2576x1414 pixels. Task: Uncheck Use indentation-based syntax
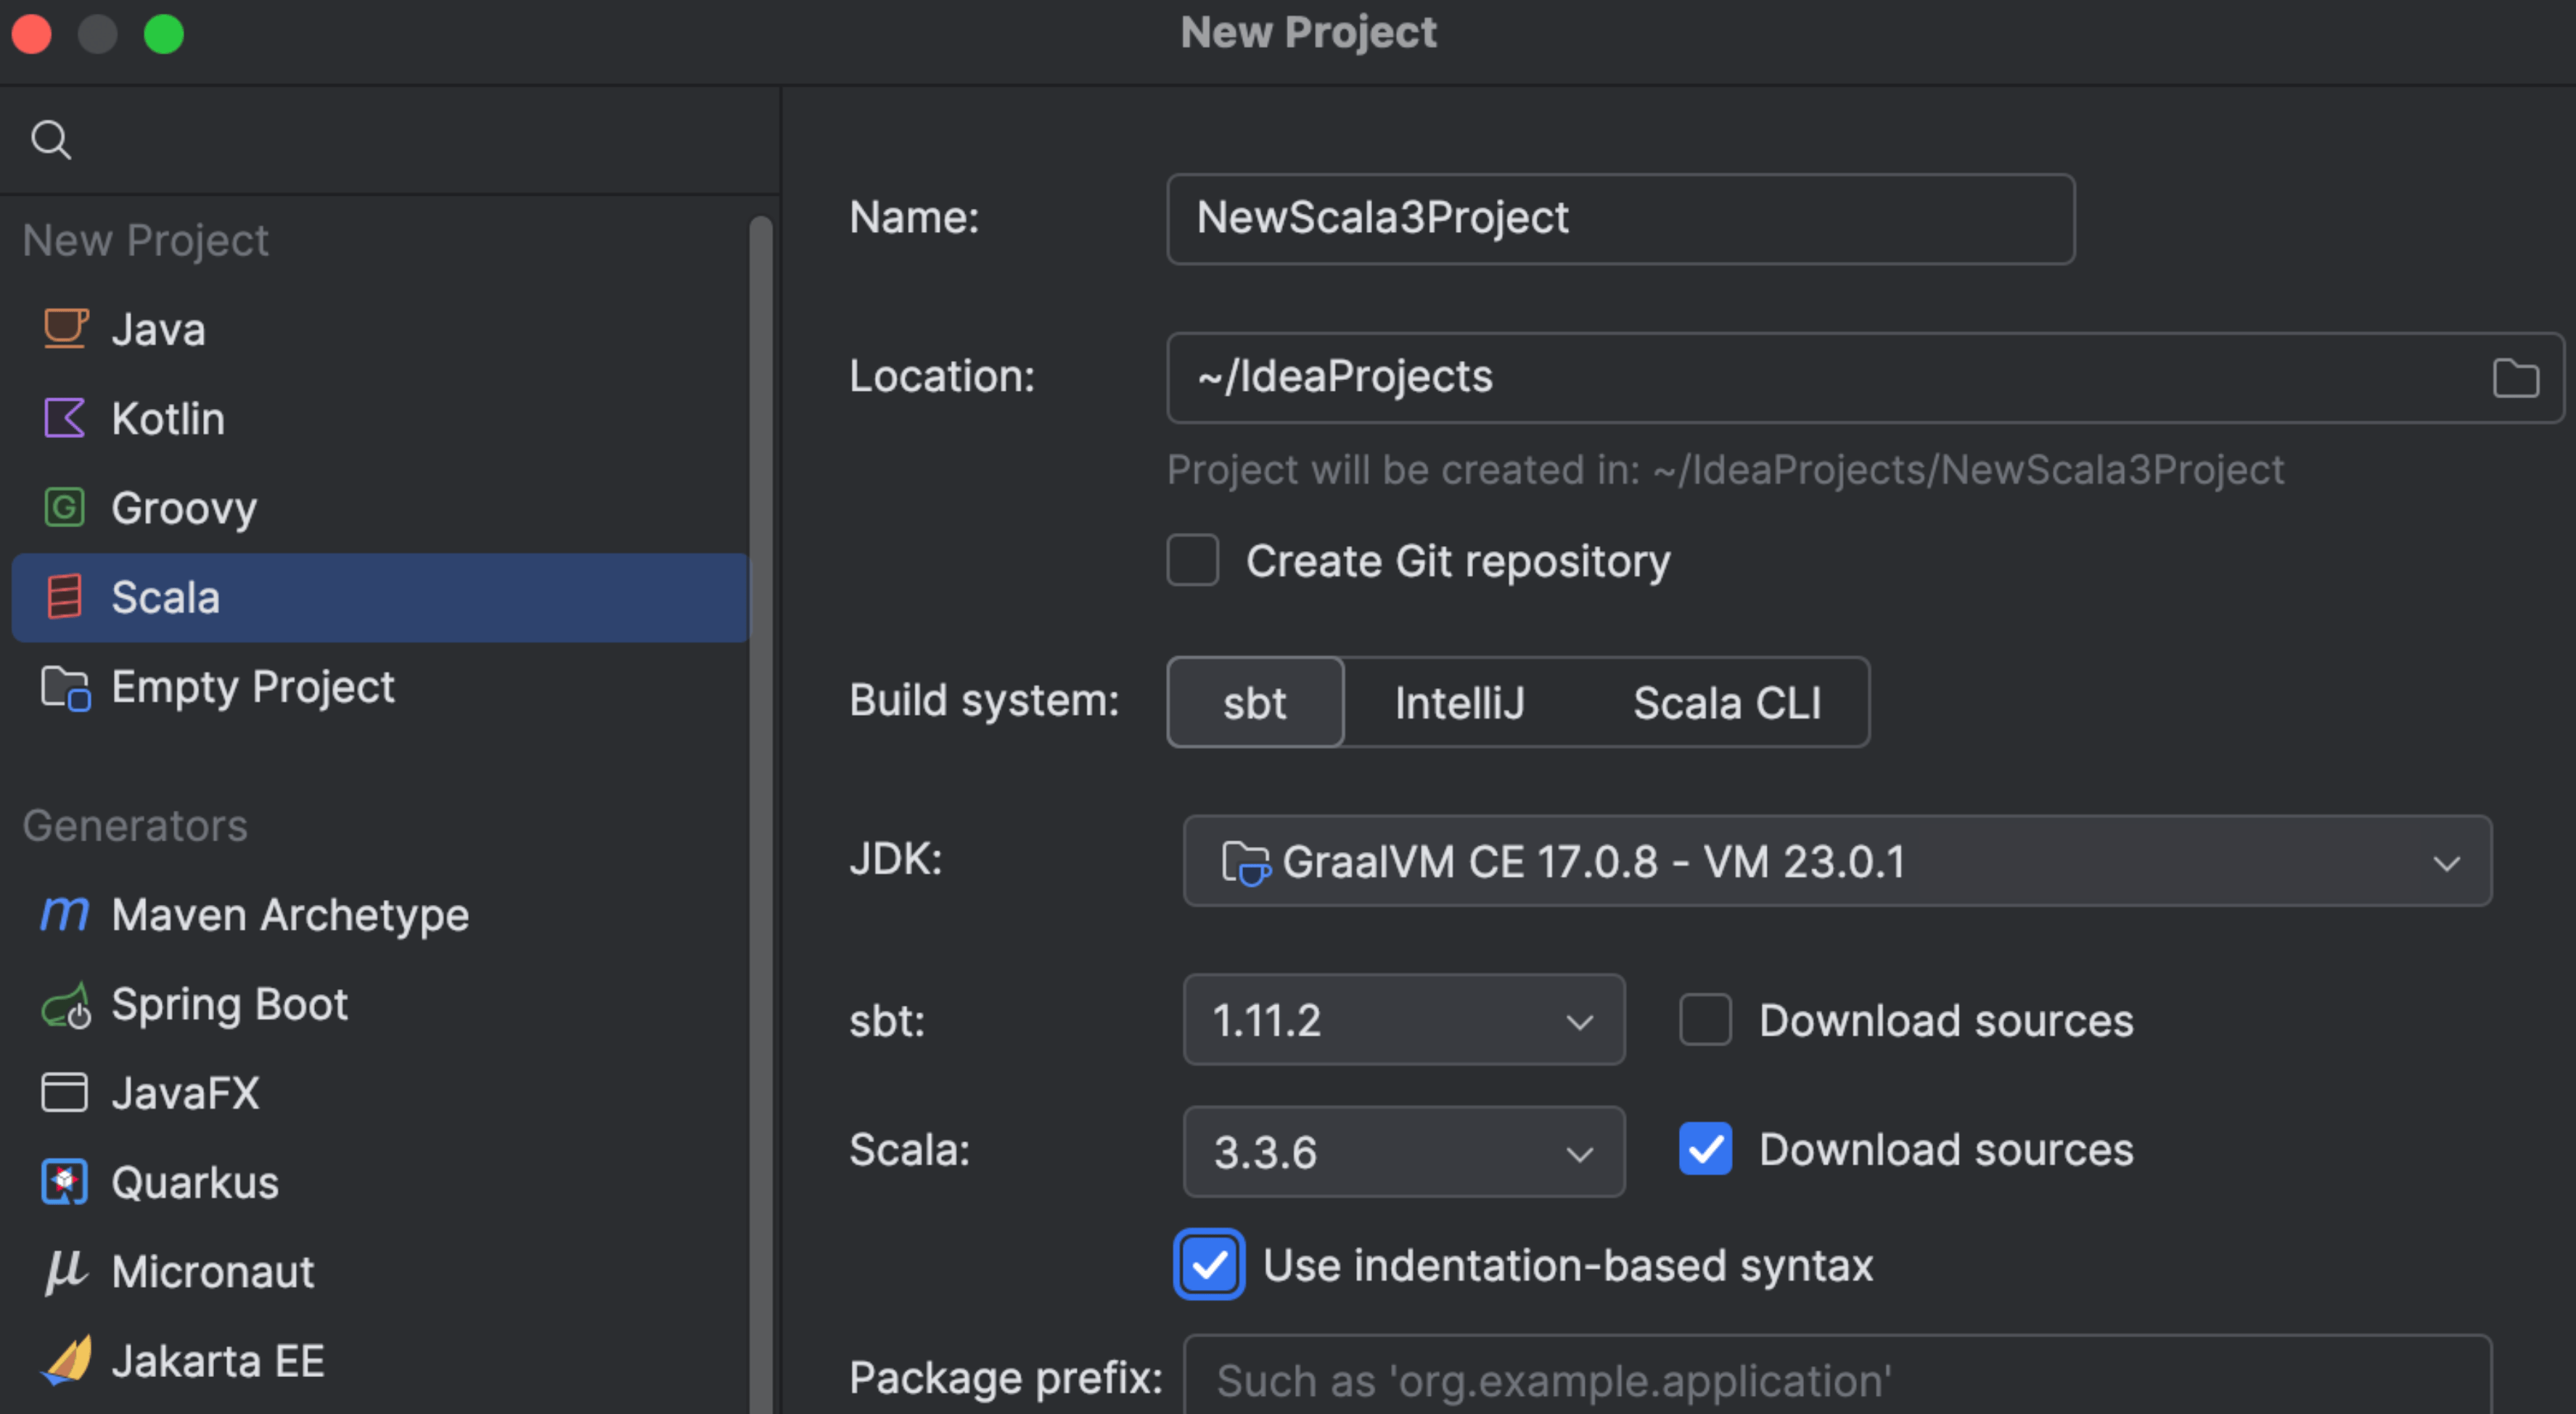tap(1209, 1264)
